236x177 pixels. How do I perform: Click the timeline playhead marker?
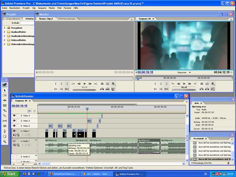87,109
